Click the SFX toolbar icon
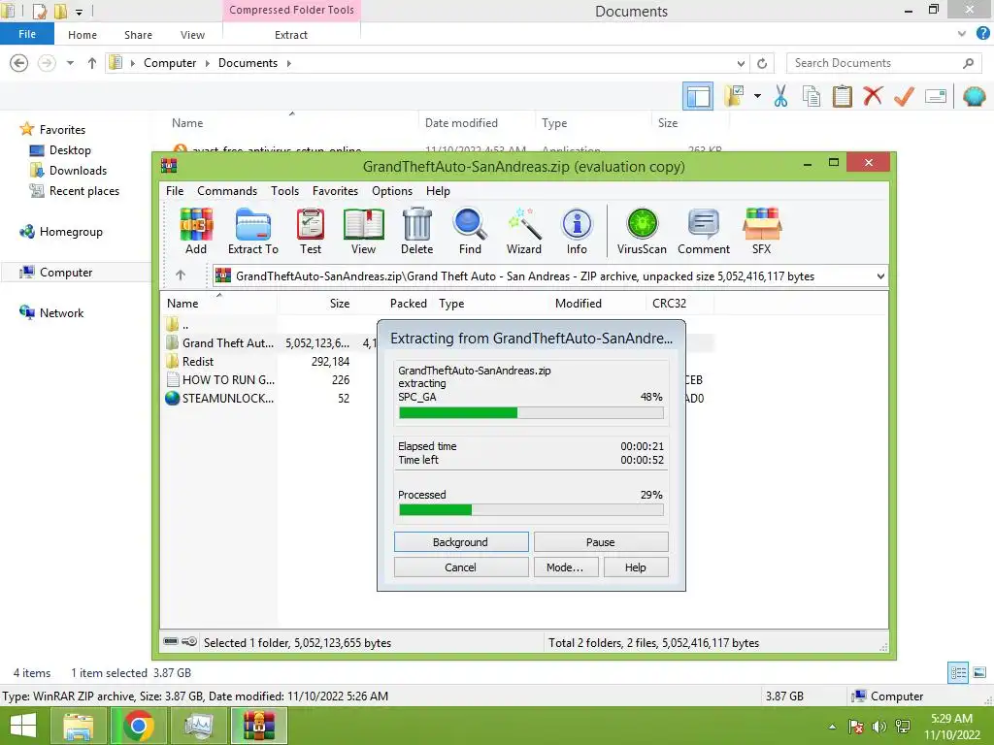Image resolution: width=994 pixels, height=745 pixels. point(762,231)
